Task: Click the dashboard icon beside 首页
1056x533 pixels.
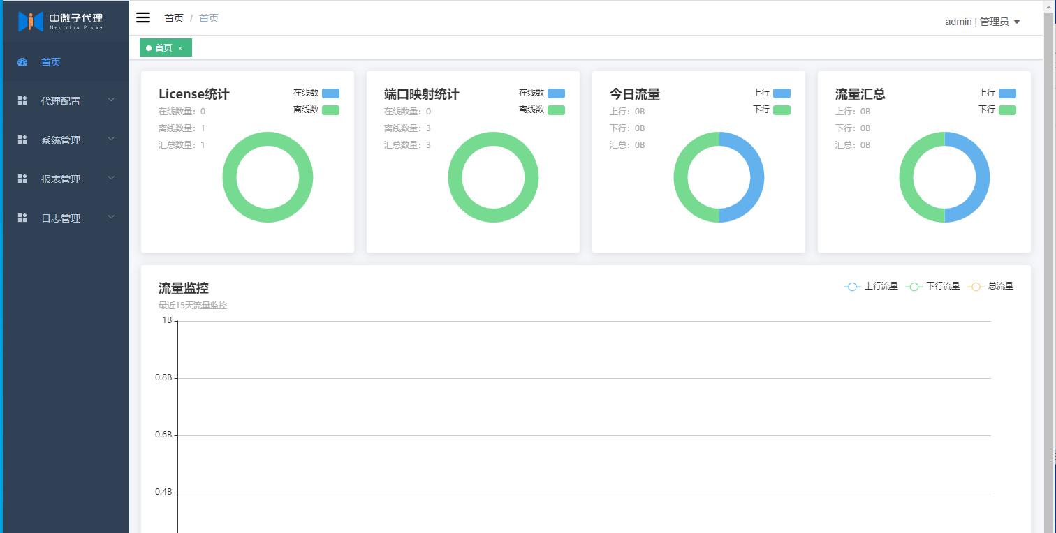Action: [x=22, y=62]
